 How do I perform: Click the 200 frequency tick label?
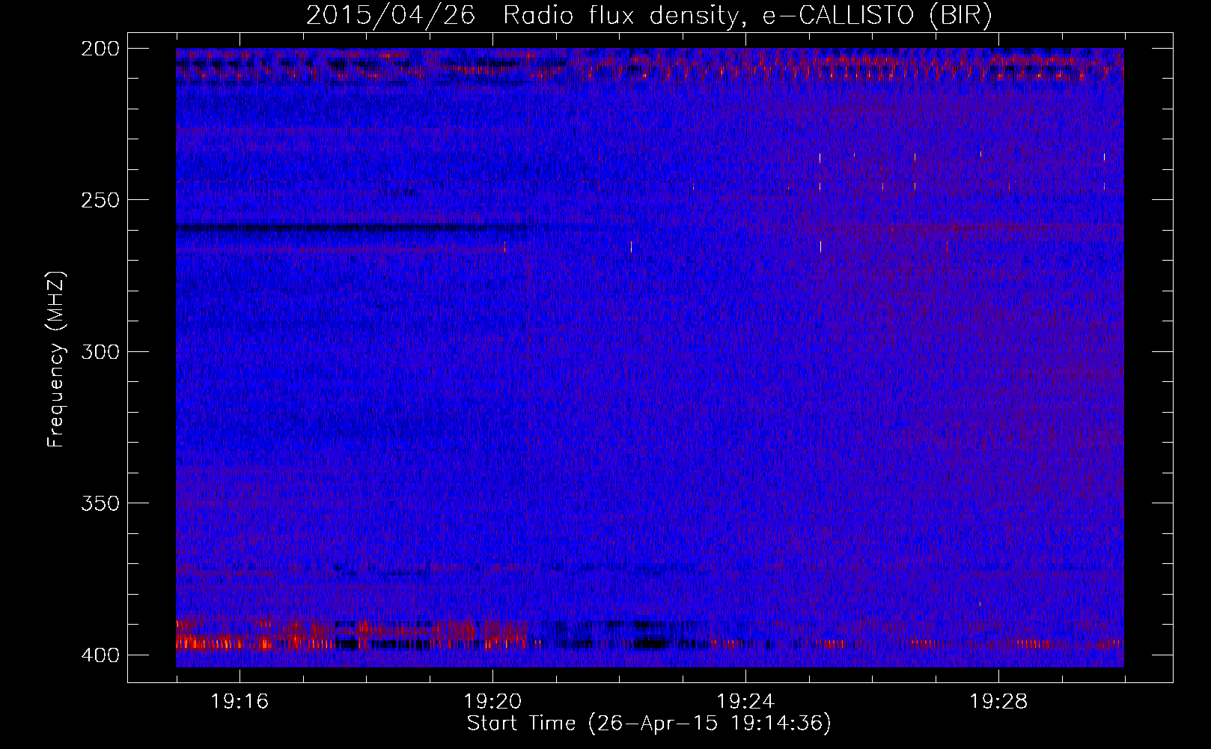point(100,49)
